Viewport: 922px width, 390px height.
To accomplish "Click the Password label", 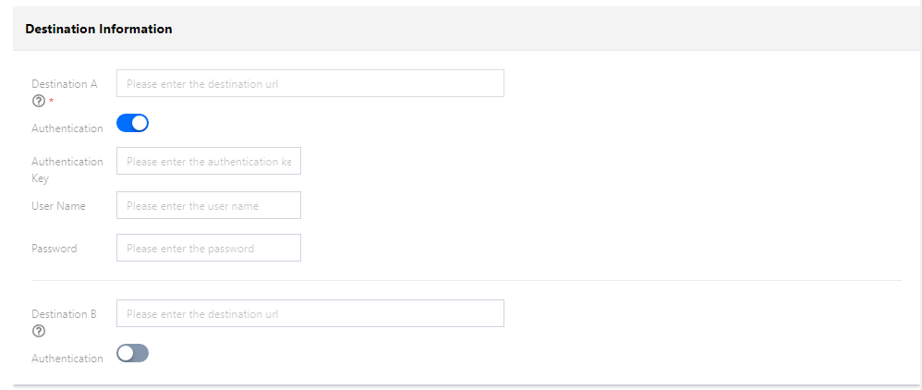I will [x=54, y=248].
